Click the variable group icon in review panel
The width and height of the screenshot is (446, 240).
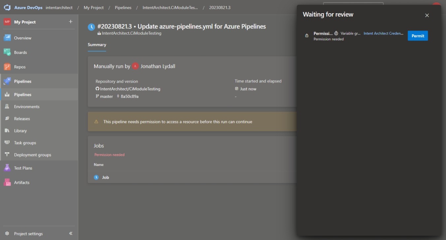336,33
